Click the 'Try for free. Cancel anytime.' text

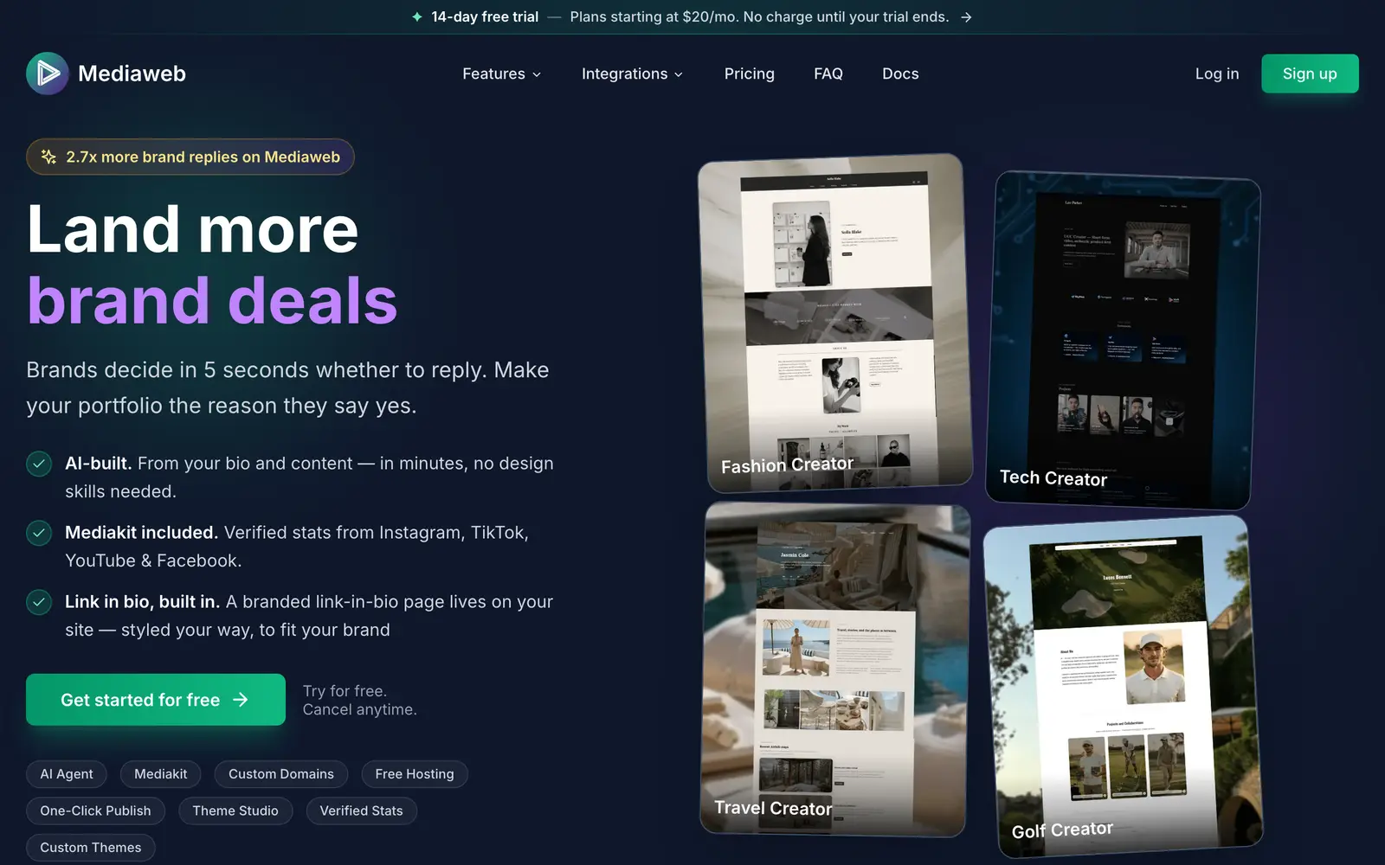[360, 700]
